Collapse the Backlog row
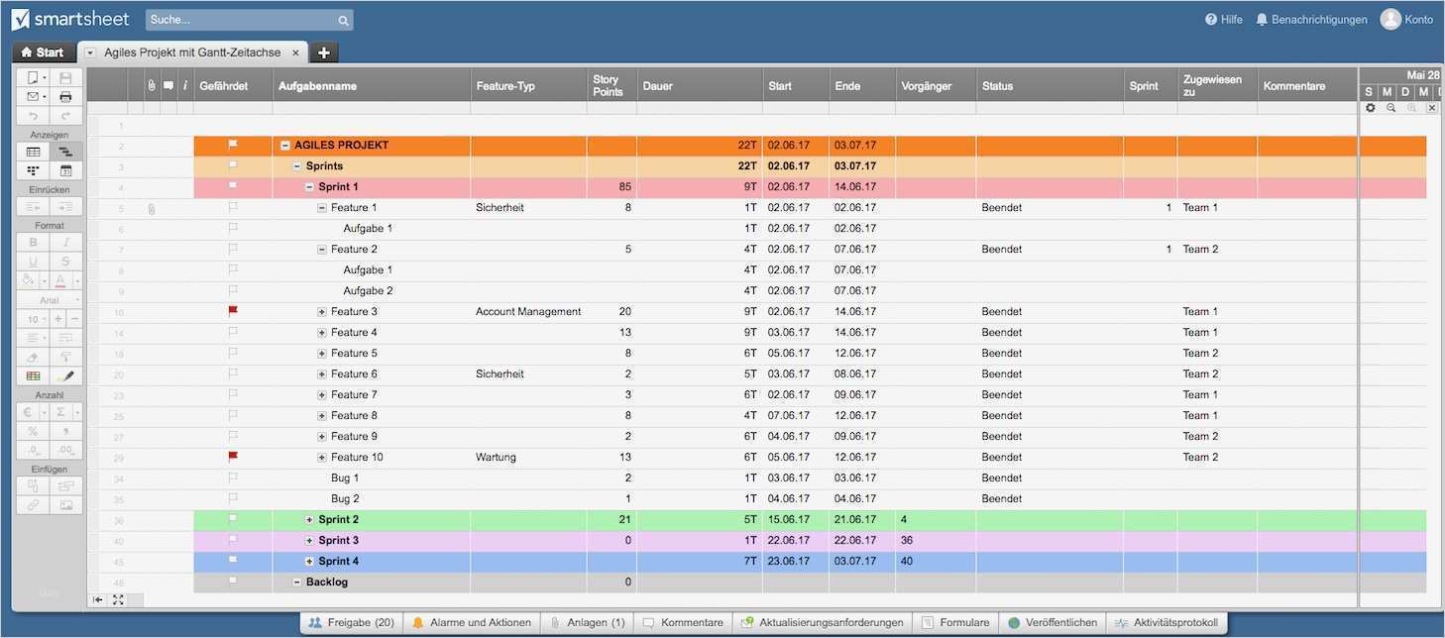The height and width of the screenshot is (638, 1445). 297,583
